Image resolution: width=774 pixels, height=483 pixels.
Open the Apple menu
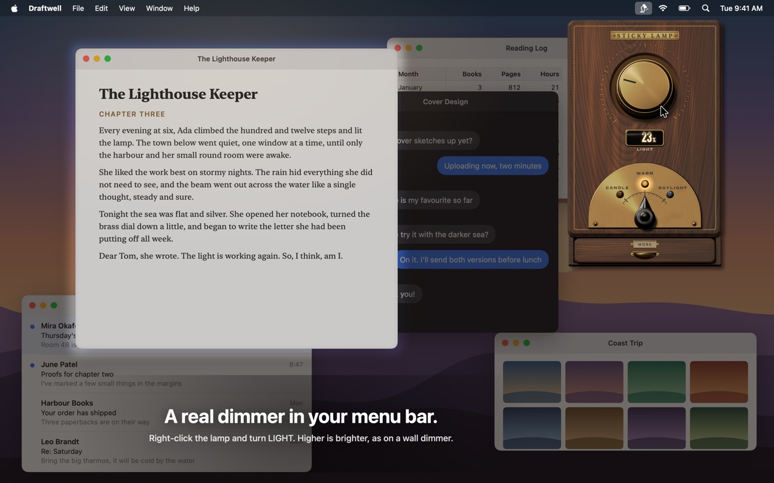pyautogui.click(x=15, y=8)
